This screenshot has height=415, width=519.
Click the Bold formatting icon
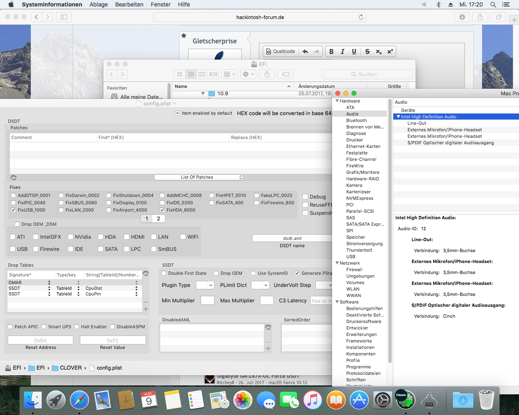tap(331, 51)
